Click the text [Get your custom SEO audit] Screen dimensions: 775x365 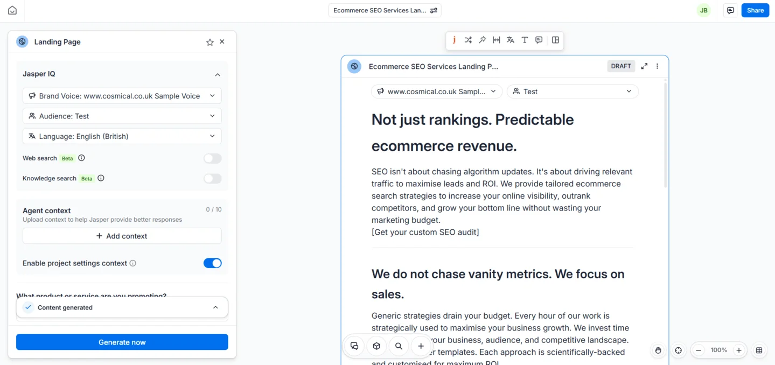point(425,232)
